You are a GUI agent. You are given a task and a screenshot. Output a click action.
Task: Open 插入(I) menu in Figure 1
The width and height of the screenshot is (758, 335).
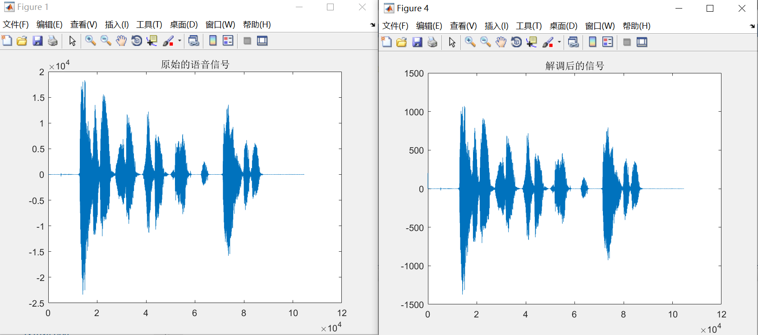point(117,25)
